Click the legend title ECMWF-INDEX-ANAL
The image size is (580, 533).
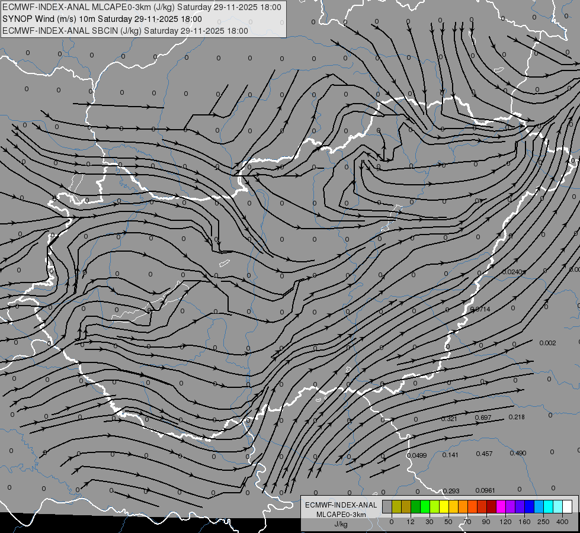[341, 505]
